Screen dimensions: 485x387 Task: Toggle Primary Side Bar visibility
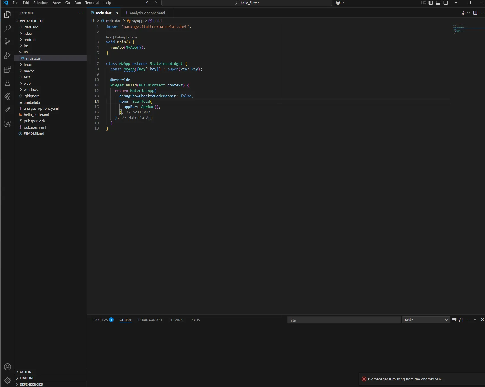tap(431, 3)
